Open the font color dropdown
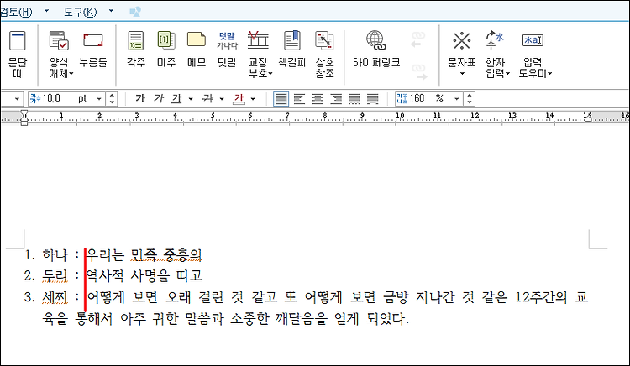 click(x=253, y=99)
